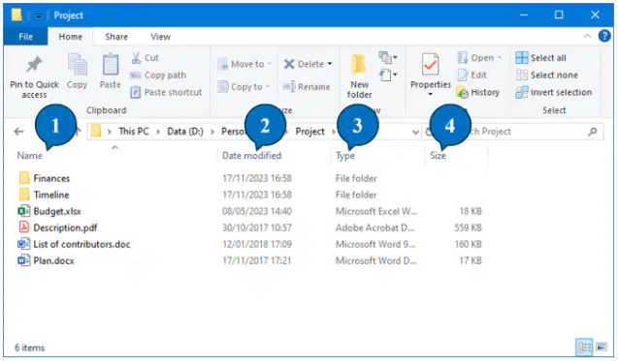Expand the address bar history dropdown
Screen dimensions: 618x361
click(x=415, y=132)
